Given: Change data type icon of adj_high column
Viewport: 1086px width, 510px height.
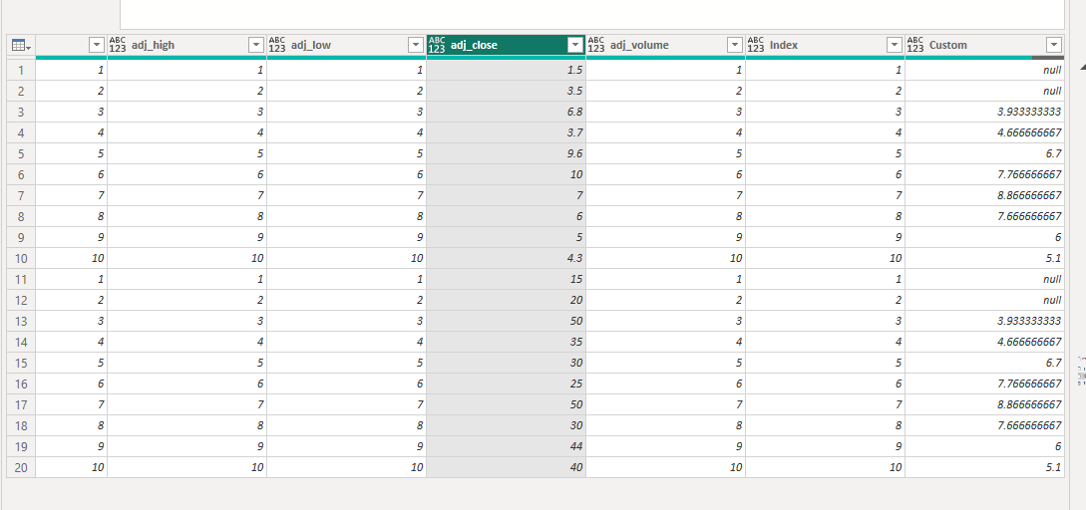Looking at the screenshot, I should click(x=118, y=45).
